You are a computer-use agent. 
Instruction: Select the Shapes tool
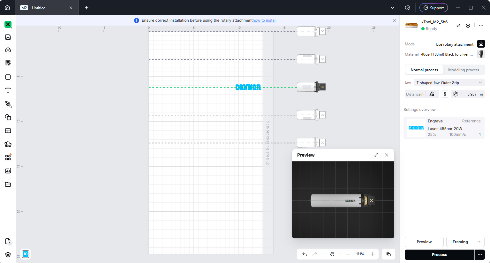[x=8, y=117]
